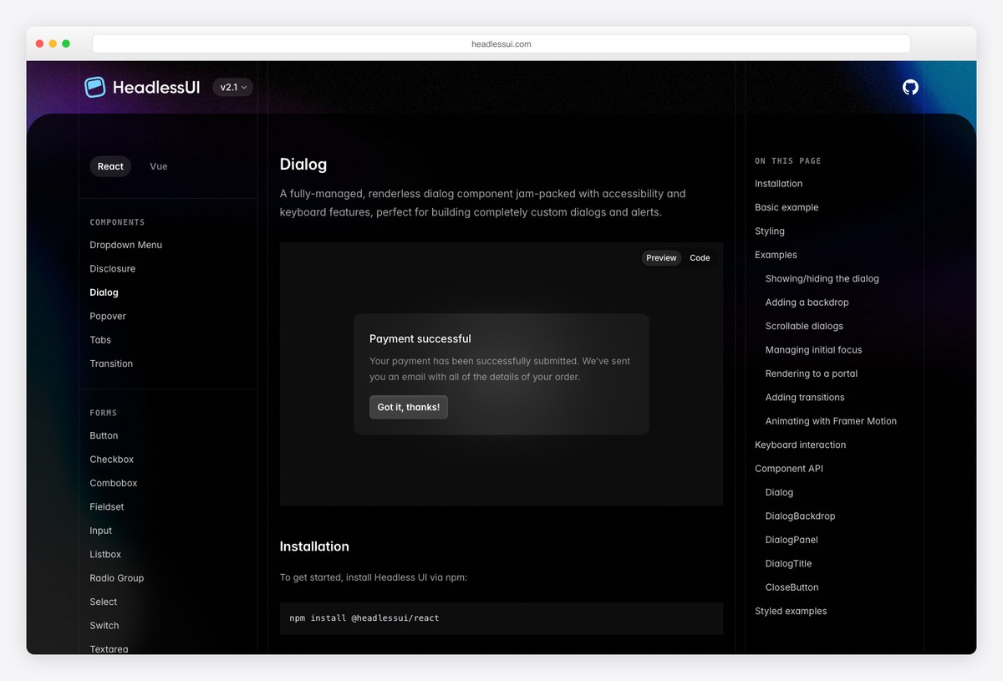This screenshot has width=1003, height=681.
Task: Go to Listbox documentation
Action: [x=105, y=555]
